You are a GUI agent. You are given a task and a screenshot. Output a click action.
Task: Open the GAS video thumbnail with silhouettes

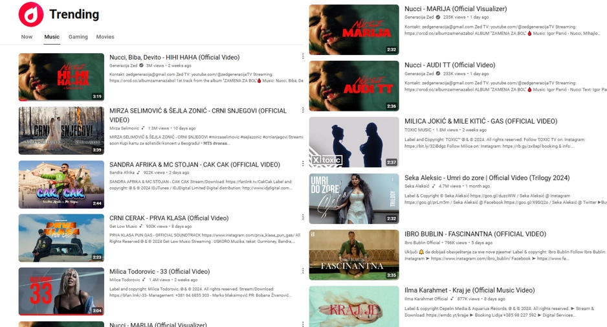354,142
